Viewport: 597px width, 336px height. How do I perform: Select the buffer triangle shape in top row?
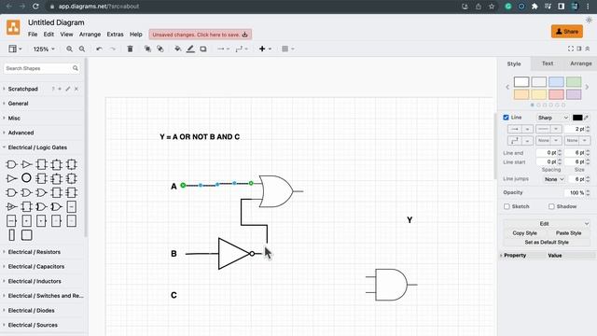(x=26, y=164)
